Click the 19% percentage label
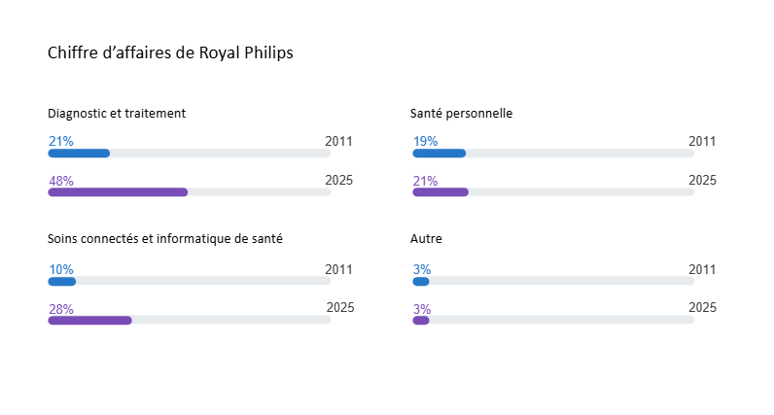 coord(426,142)
